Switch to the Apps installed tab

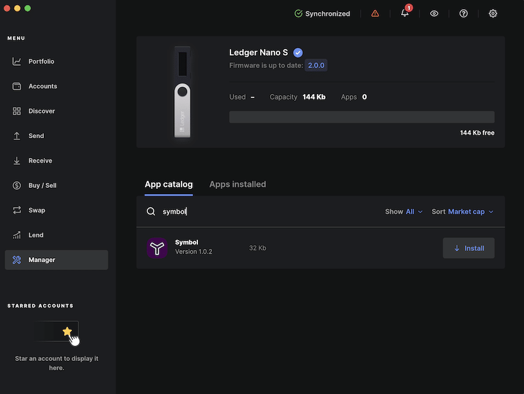pos(238,184)
